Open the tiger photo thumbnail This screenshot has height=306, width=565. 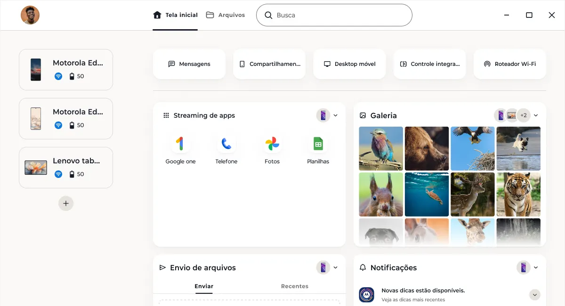coord(518,194)
